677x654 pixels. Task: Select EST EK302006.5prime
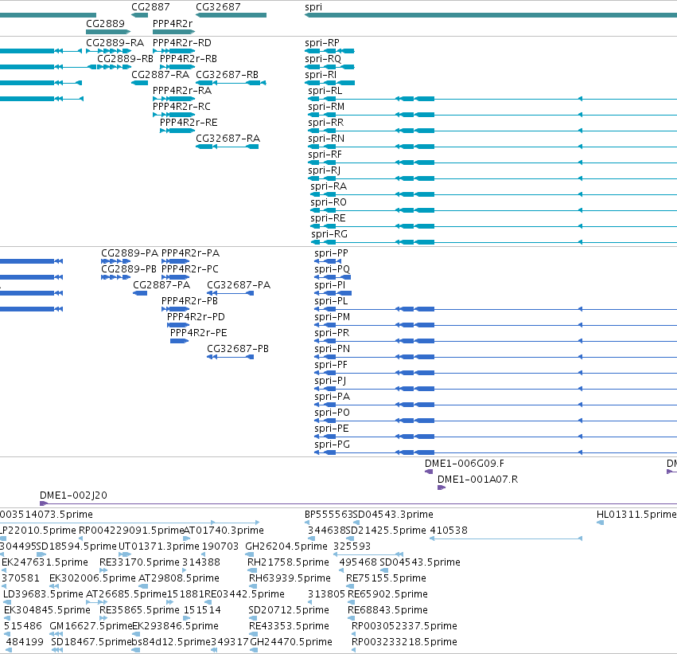tap(92, 579)
